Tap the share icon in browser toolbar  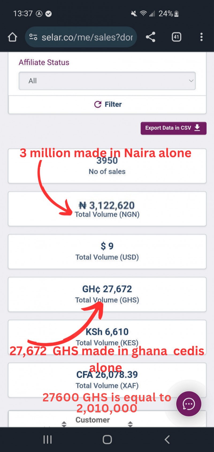coord(151,37)
